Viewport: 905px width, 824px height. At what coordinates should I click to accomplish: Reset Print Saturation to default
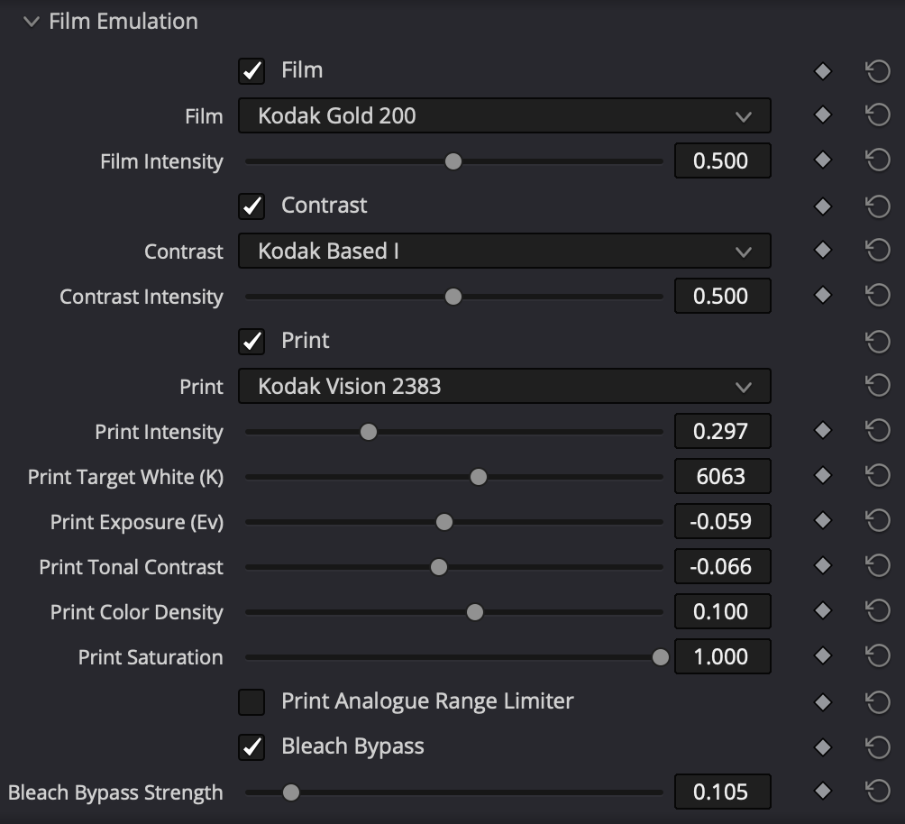[878, 655]
